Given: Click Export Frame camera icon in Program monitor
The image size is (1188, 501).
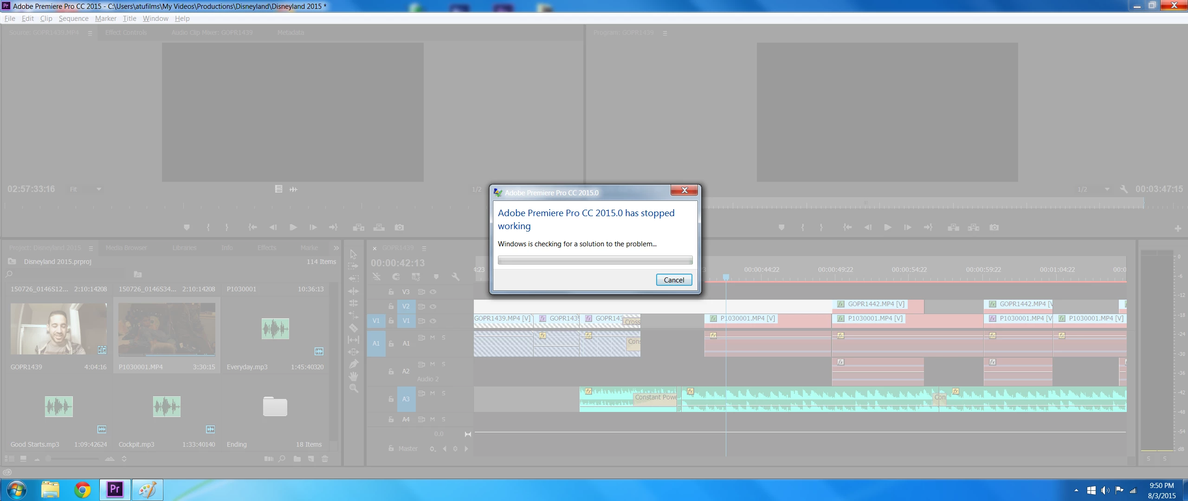Looking at the screenshot, I should click(994, 227).
